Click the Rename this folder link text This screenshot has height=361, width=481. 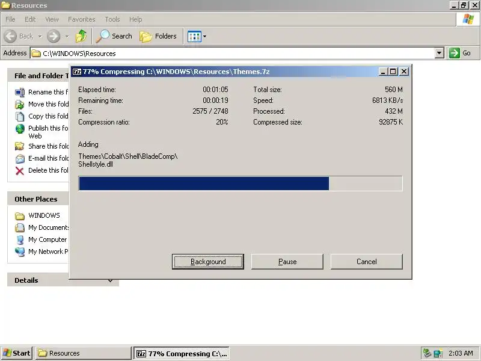coord(49,92)
